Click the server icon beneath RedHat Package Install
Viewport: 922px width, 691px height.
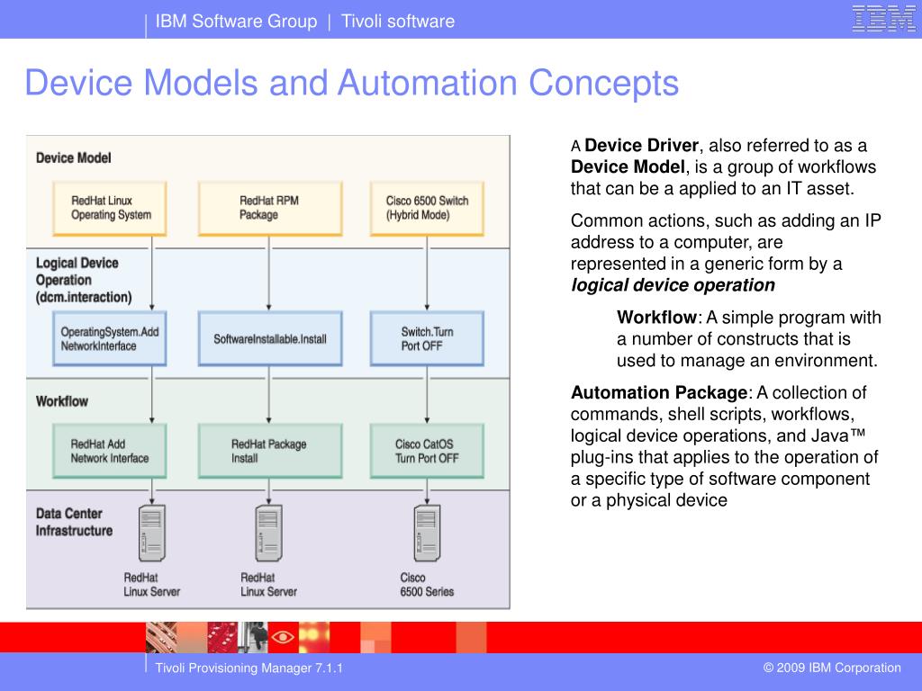coord(268,533)
